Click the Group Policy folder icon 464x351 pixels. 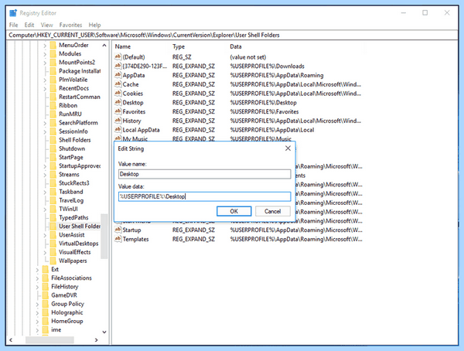click(x=46, y=304)
